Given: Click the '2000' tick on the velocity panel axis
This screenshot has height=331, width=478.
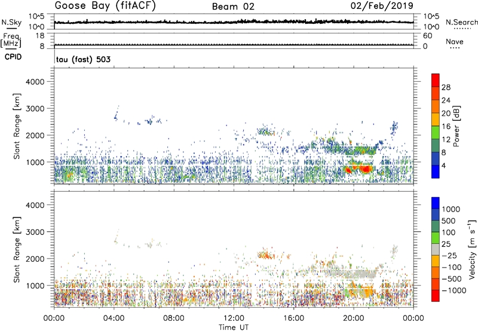Looking at the screenshot, I should [35, 259].
